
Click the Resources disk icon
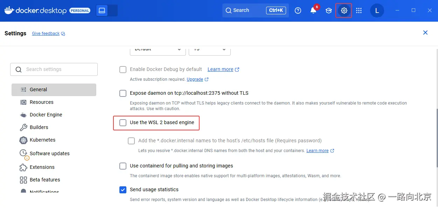click(x=23, y=102)
